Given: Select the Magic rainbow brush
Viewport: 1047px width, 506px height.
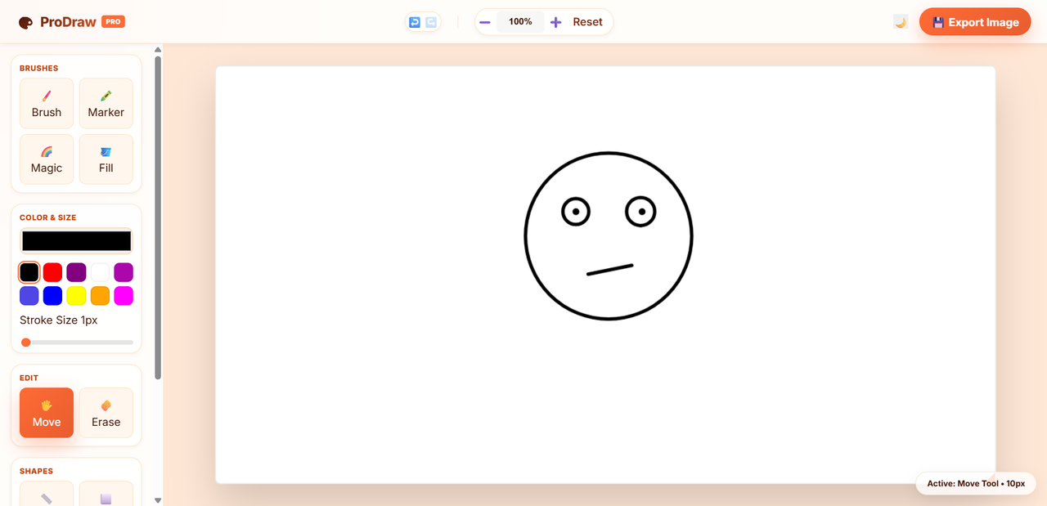Looking at the screenshot, I should tap(47, 159).
